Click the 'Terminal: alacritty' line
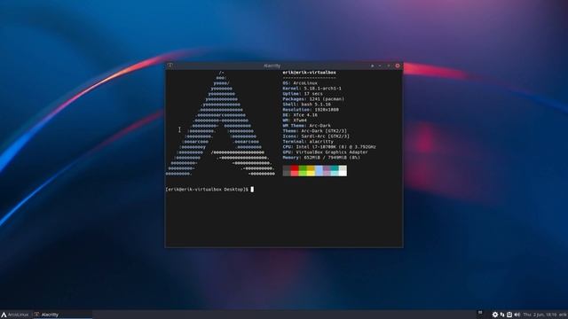This screenshot has width=568, height=319. [308, 142]
